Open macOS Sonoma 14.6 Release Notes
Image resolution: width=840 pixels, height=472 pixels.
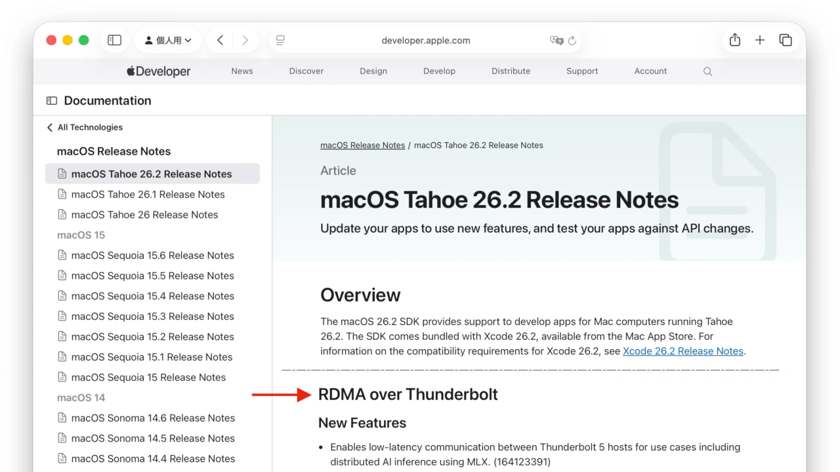click(x=153, y=418)
